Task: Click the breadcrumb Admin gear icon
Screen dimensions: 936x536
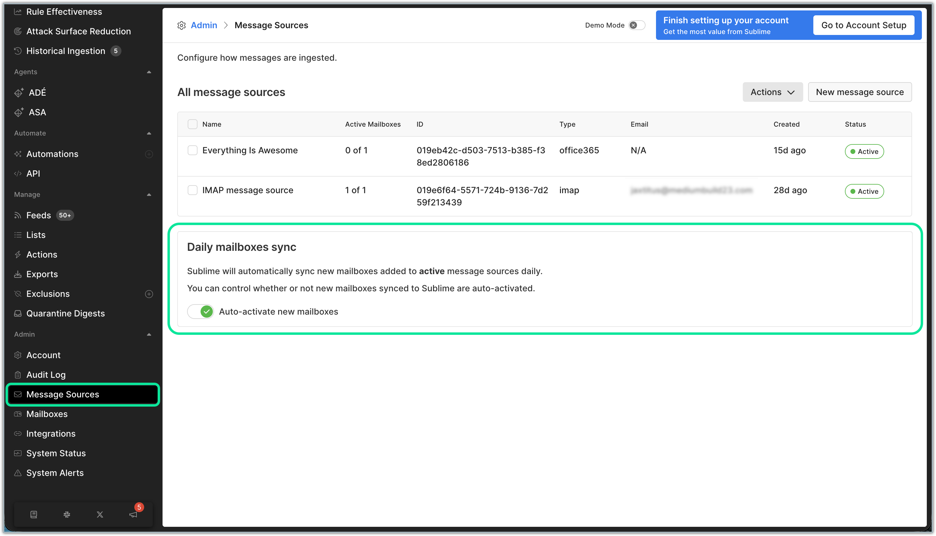Action: pyautogui.click(x=182, y=25)
